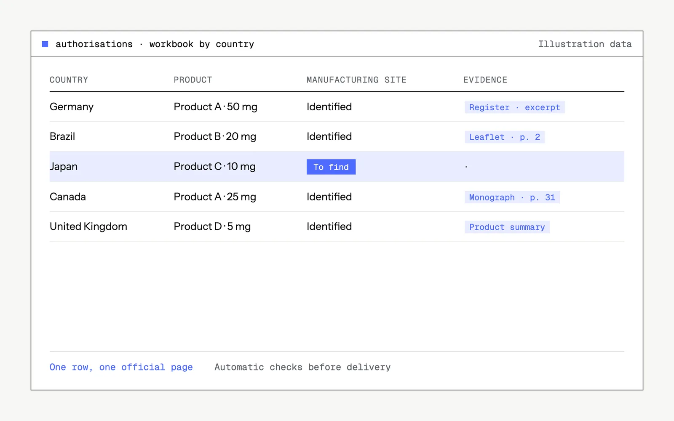Select the 'Product C · 10 mg' cell
The height and width of the screenshot is (421, 674).
pos(214,167)
